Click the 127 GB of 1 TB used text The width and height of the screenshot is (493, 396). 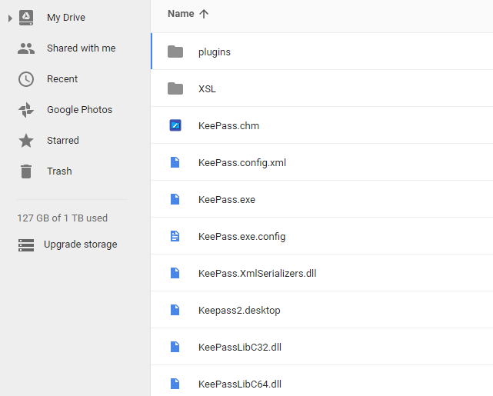(62, 218)
